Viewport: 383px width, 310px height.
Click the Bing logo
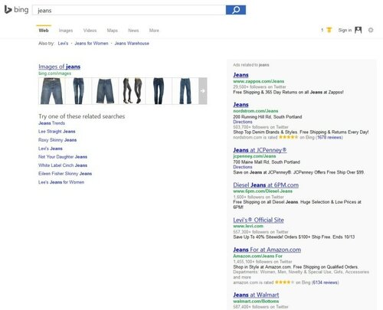coord(16,10)
